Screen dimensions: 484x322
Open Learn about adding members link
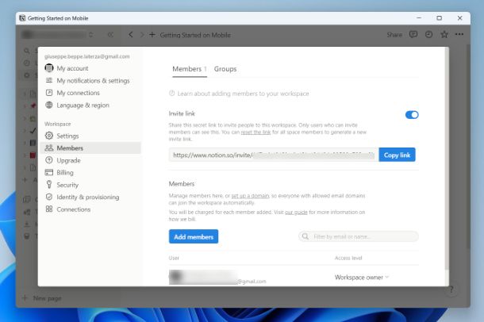[x=239, y=94]
